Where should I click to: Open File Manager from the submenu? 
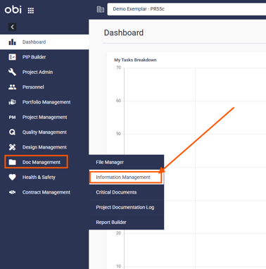[127, 162]
